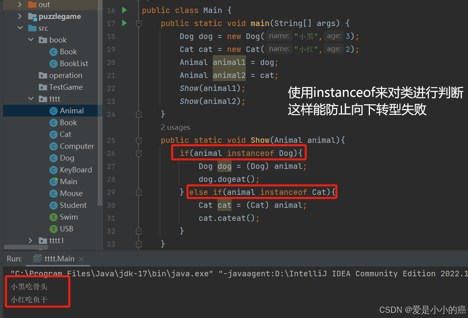Image resolution: width=468 pixels, height=318 pixels.
Task: Expand the out folder
Action: pos(20,4)
